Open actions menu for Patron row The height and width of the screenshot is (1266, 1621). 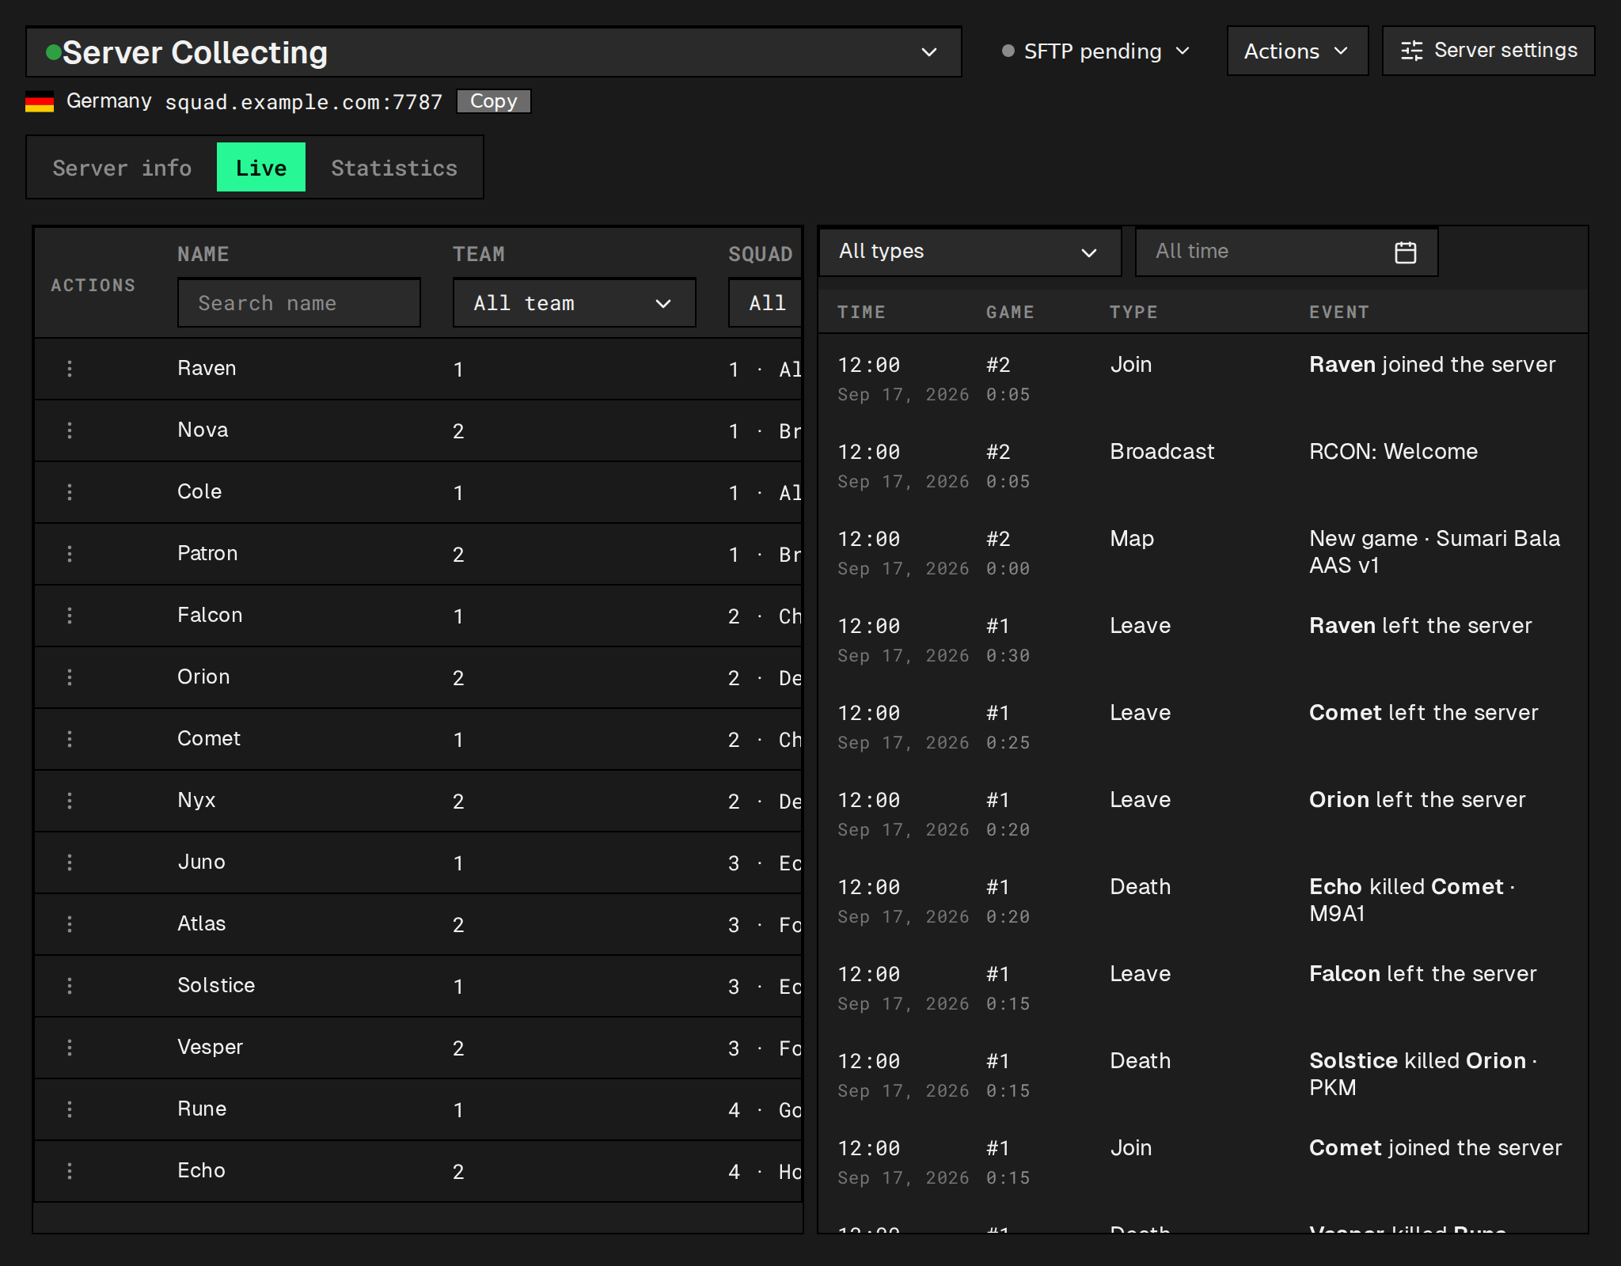[x=70, y=554]
